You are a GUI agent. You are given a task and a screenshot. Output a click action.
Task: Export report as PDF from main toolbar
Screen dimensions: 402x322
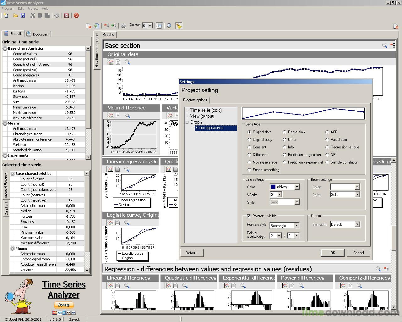pos(67,15)
